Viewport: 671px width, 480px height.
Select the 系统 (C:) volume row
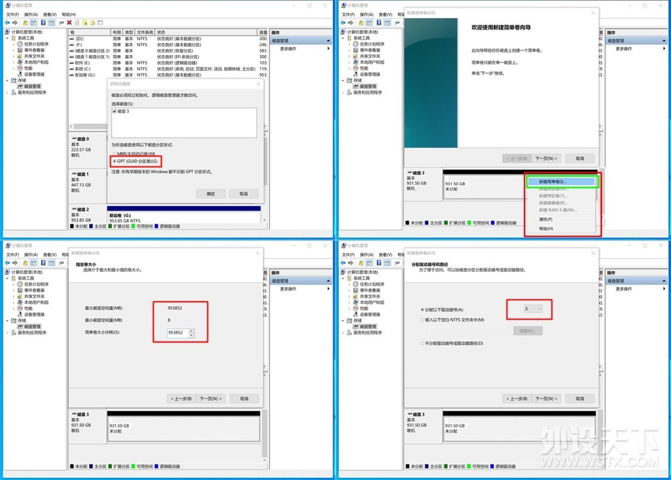click(168, 68)
